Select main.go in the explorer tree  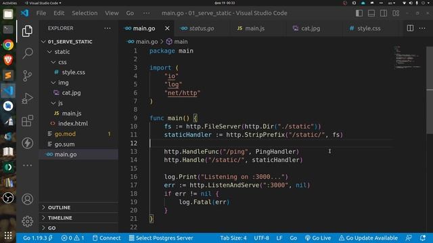(78, 155)
